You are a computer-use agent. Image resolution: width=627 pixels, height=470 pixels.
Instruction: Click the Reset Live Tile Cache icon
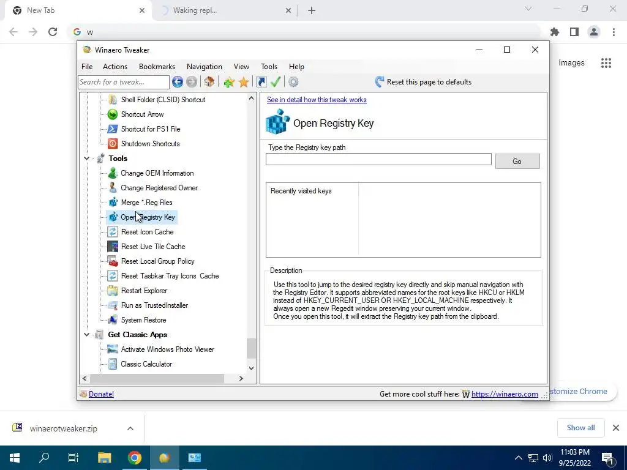point(113,246)
